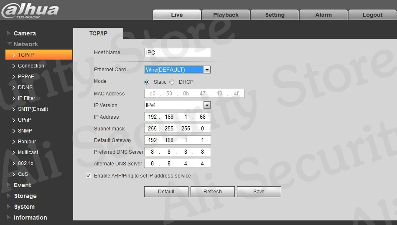Select the DHCP mode radio button

tap(172, 82)
